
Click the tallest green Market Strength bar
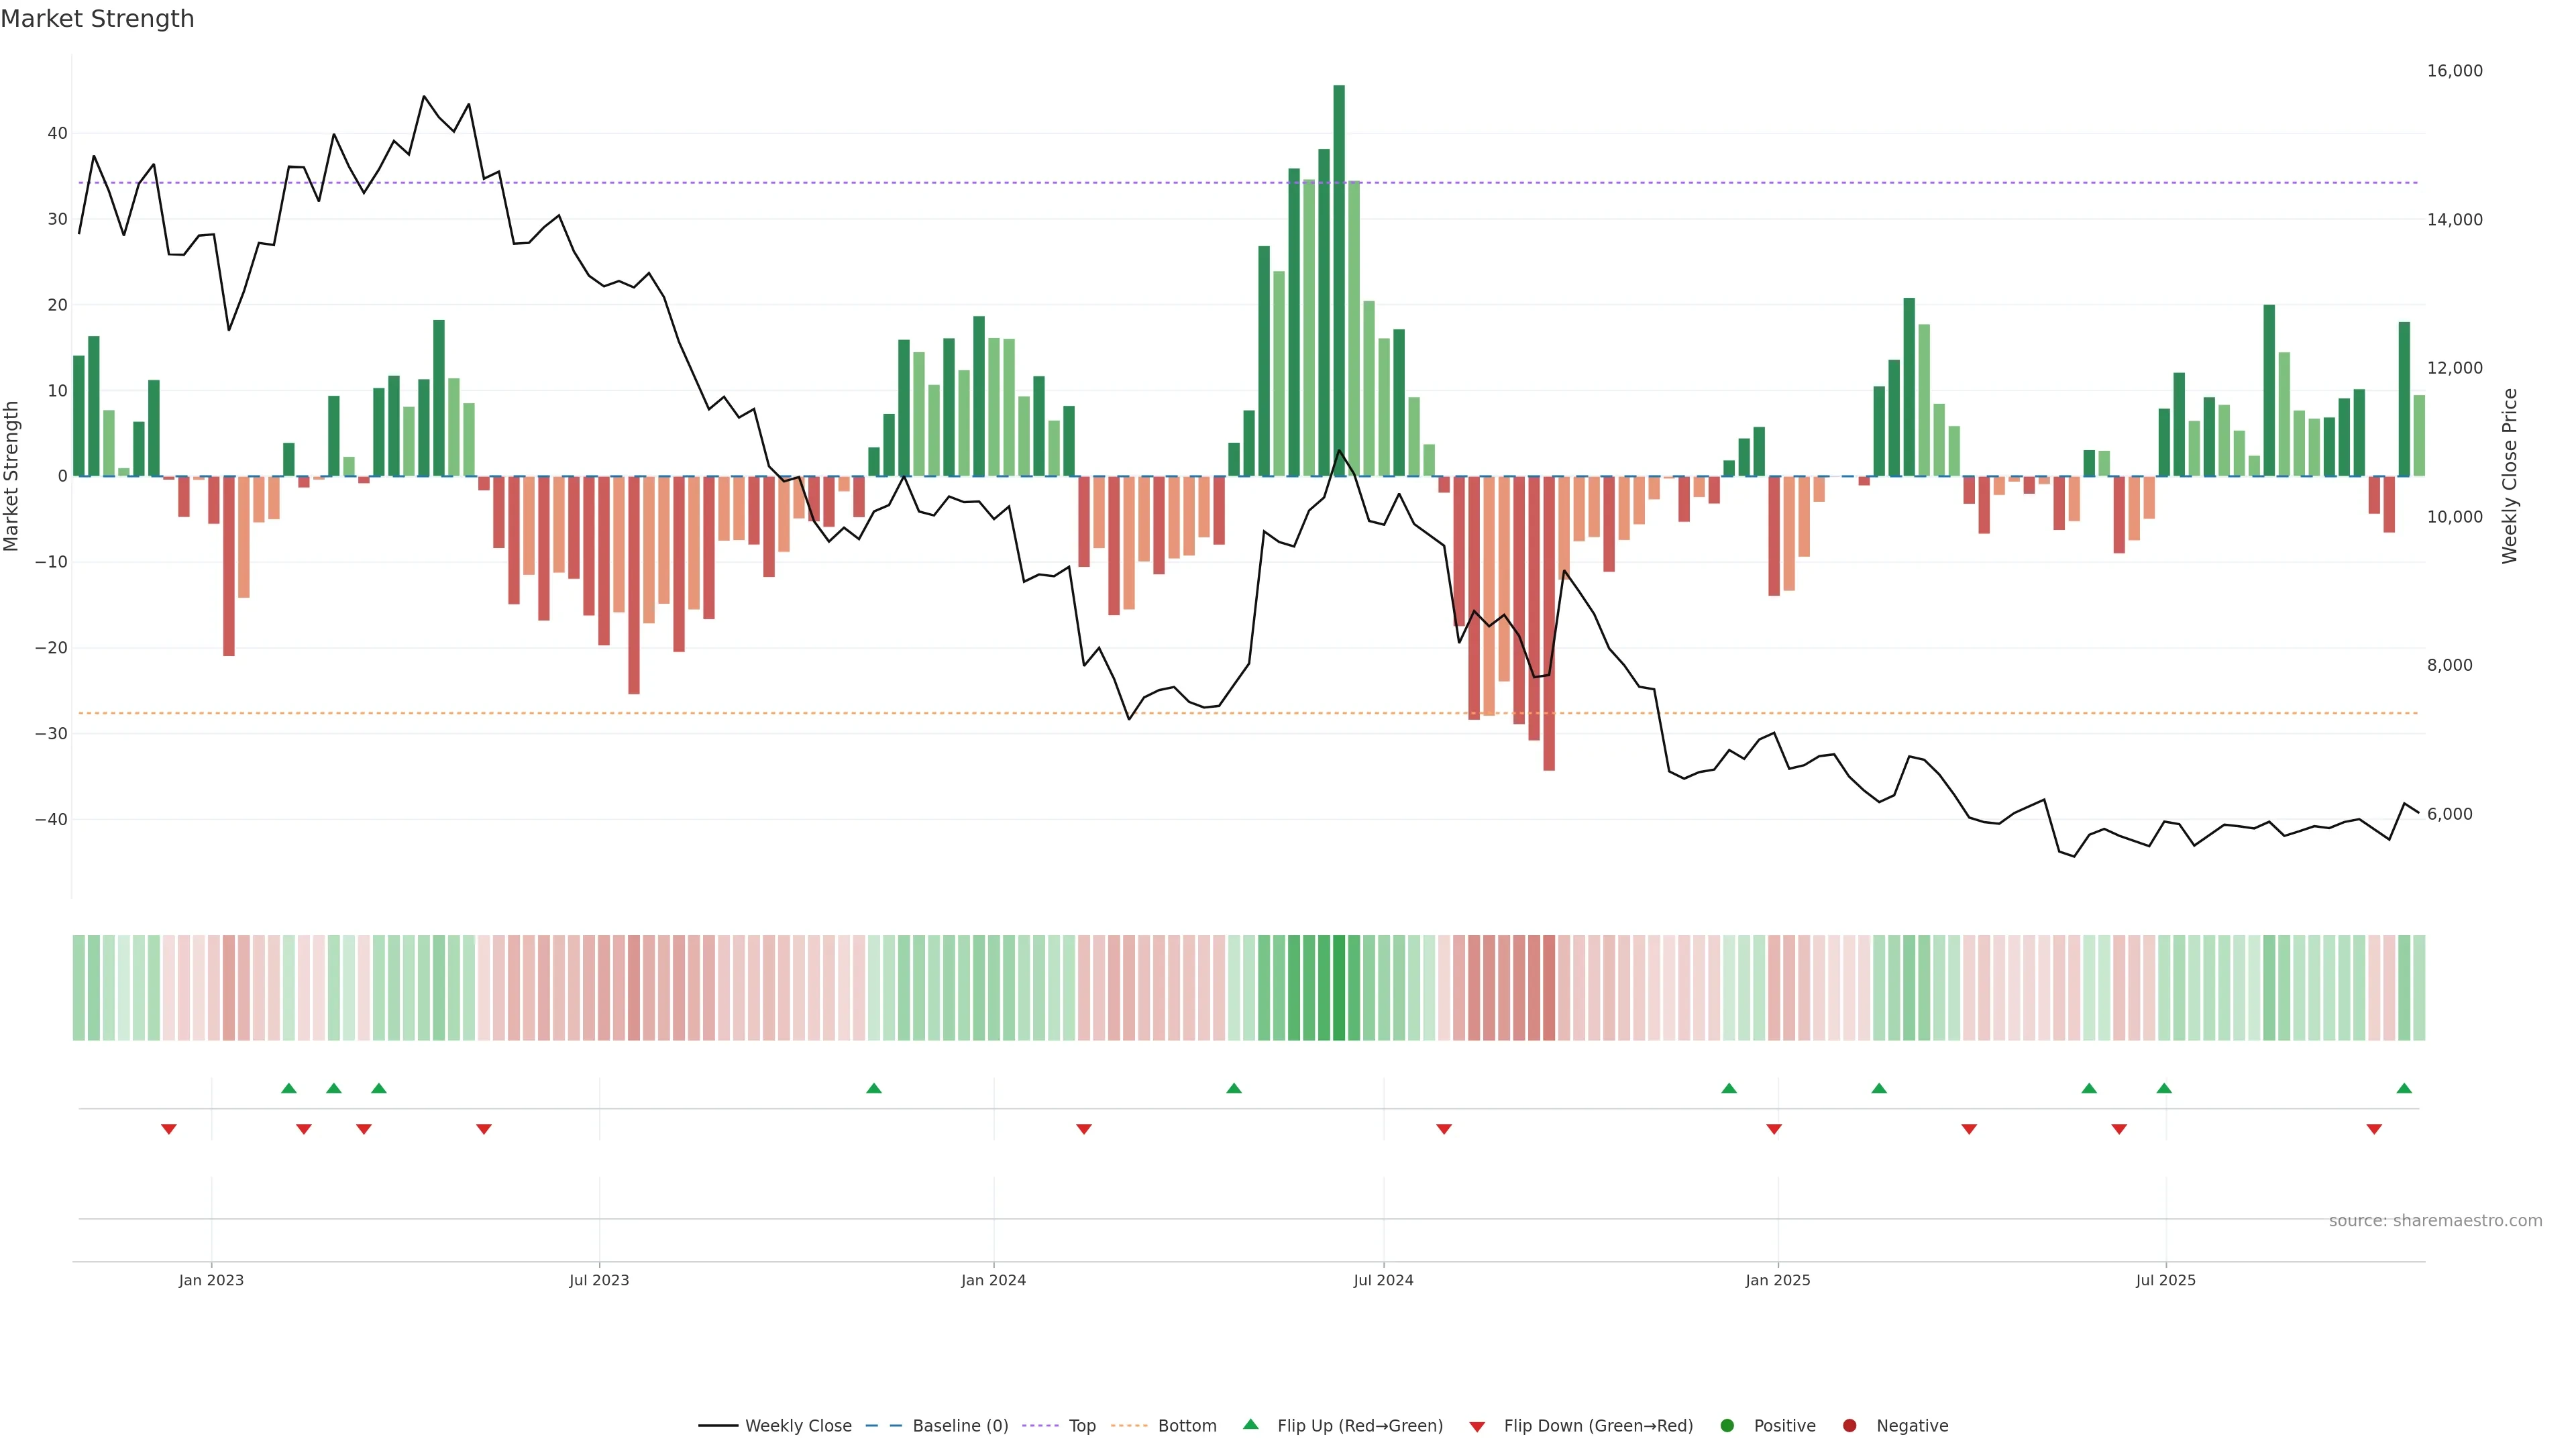[x=1339, y=280]
